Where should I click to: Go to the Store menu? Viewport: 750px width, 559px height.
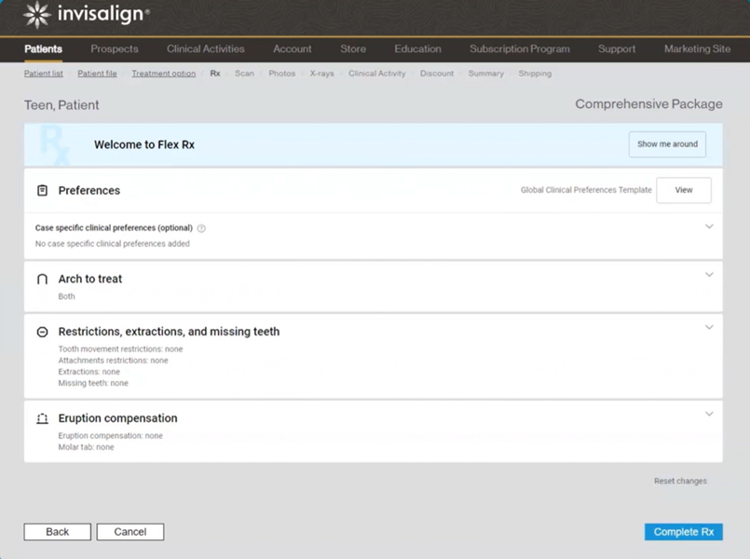tap(353, 49)
